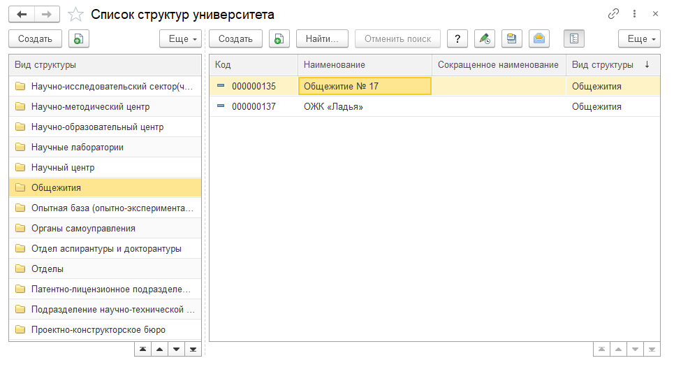Image resolution: width=674 pixels, height=365 pixels.
Task: Select Отдел аспирантуры и докторантуры folder
Action: coord(105,248)
